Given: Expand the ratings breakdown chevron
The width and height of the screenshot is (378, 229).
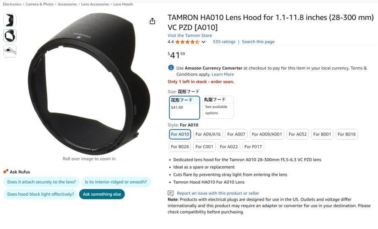Looking at the screenshot, I should tap(204, 42).
